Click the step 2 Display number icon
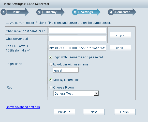148x122 pixels. click(x=39, y=12)
